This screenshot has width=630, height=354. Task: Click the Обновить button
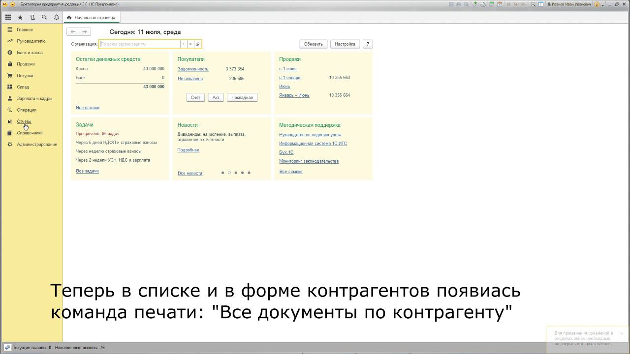click(x=313, y=44)
